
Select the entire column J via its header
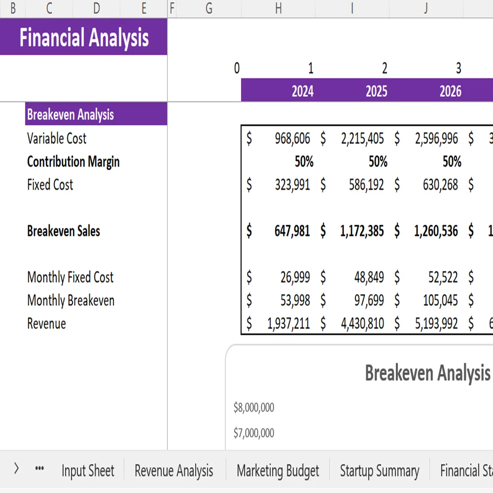tap(425, 8)
